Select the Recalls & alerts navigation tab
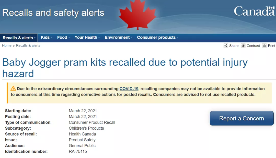The width and height of the screenshot is (276, 158). coord(19,38)
